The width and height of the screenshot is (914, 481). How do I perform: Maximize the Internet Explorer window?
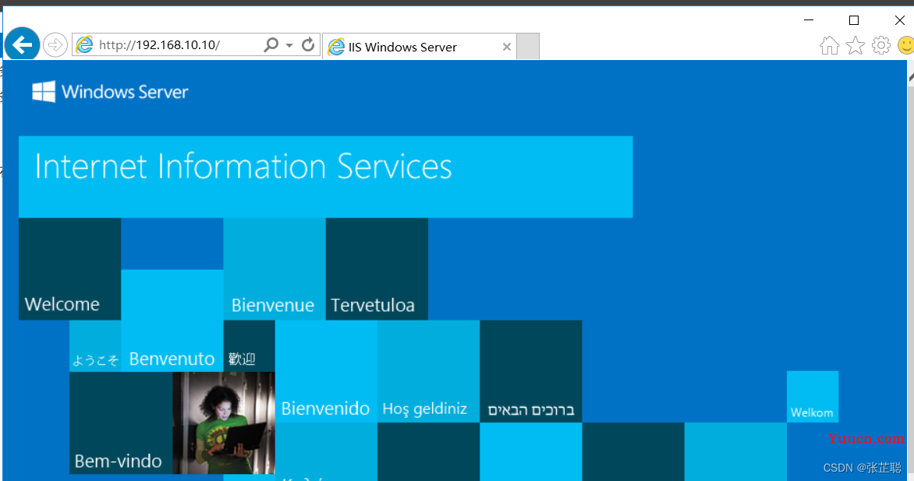(854, 19)
